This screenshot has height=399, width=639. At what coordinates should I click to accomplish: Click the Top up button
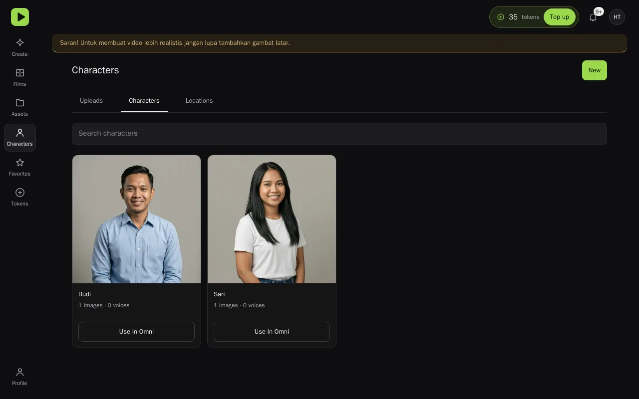559,17
